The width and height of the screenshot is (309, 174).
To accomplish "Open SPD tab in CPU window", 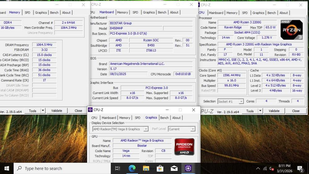I will pos(245,13).
